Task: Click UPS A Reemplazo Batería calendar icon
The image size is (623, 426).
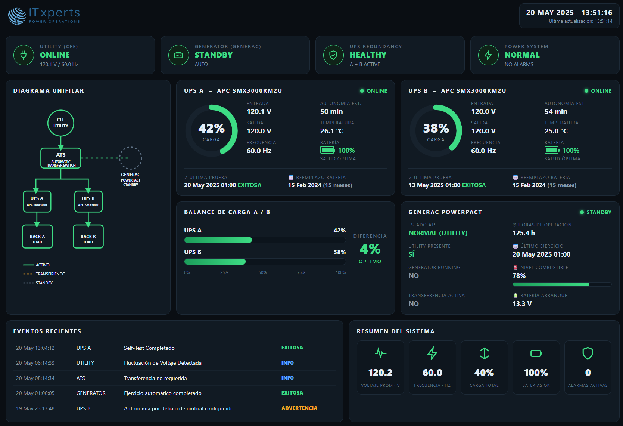Action: pos(291,177)
